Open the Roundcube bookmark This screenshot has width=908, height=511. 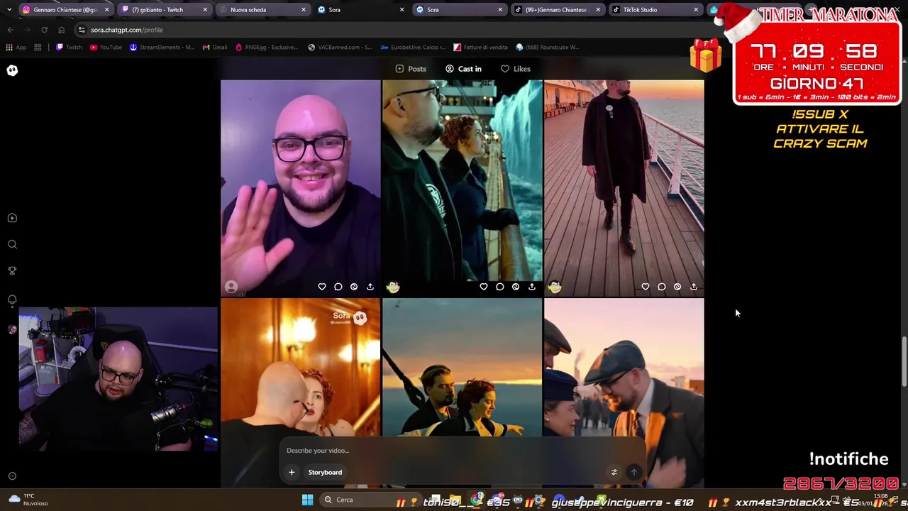(548, 48)
